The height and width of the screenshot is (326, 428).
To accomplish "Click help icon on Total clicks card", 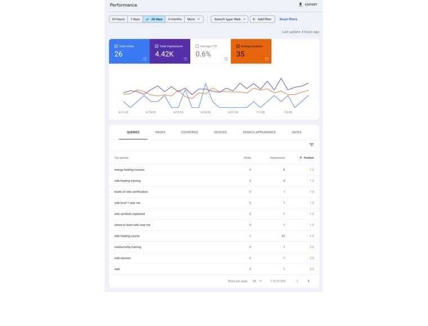I will (145, 59).
